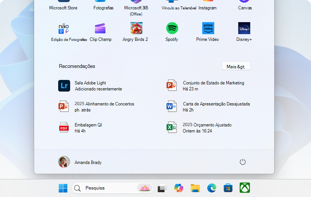This screenshot has height=197, width=311.
Task: Click the "Há 2h" timestamp
Action: click(x=188, y=110)
